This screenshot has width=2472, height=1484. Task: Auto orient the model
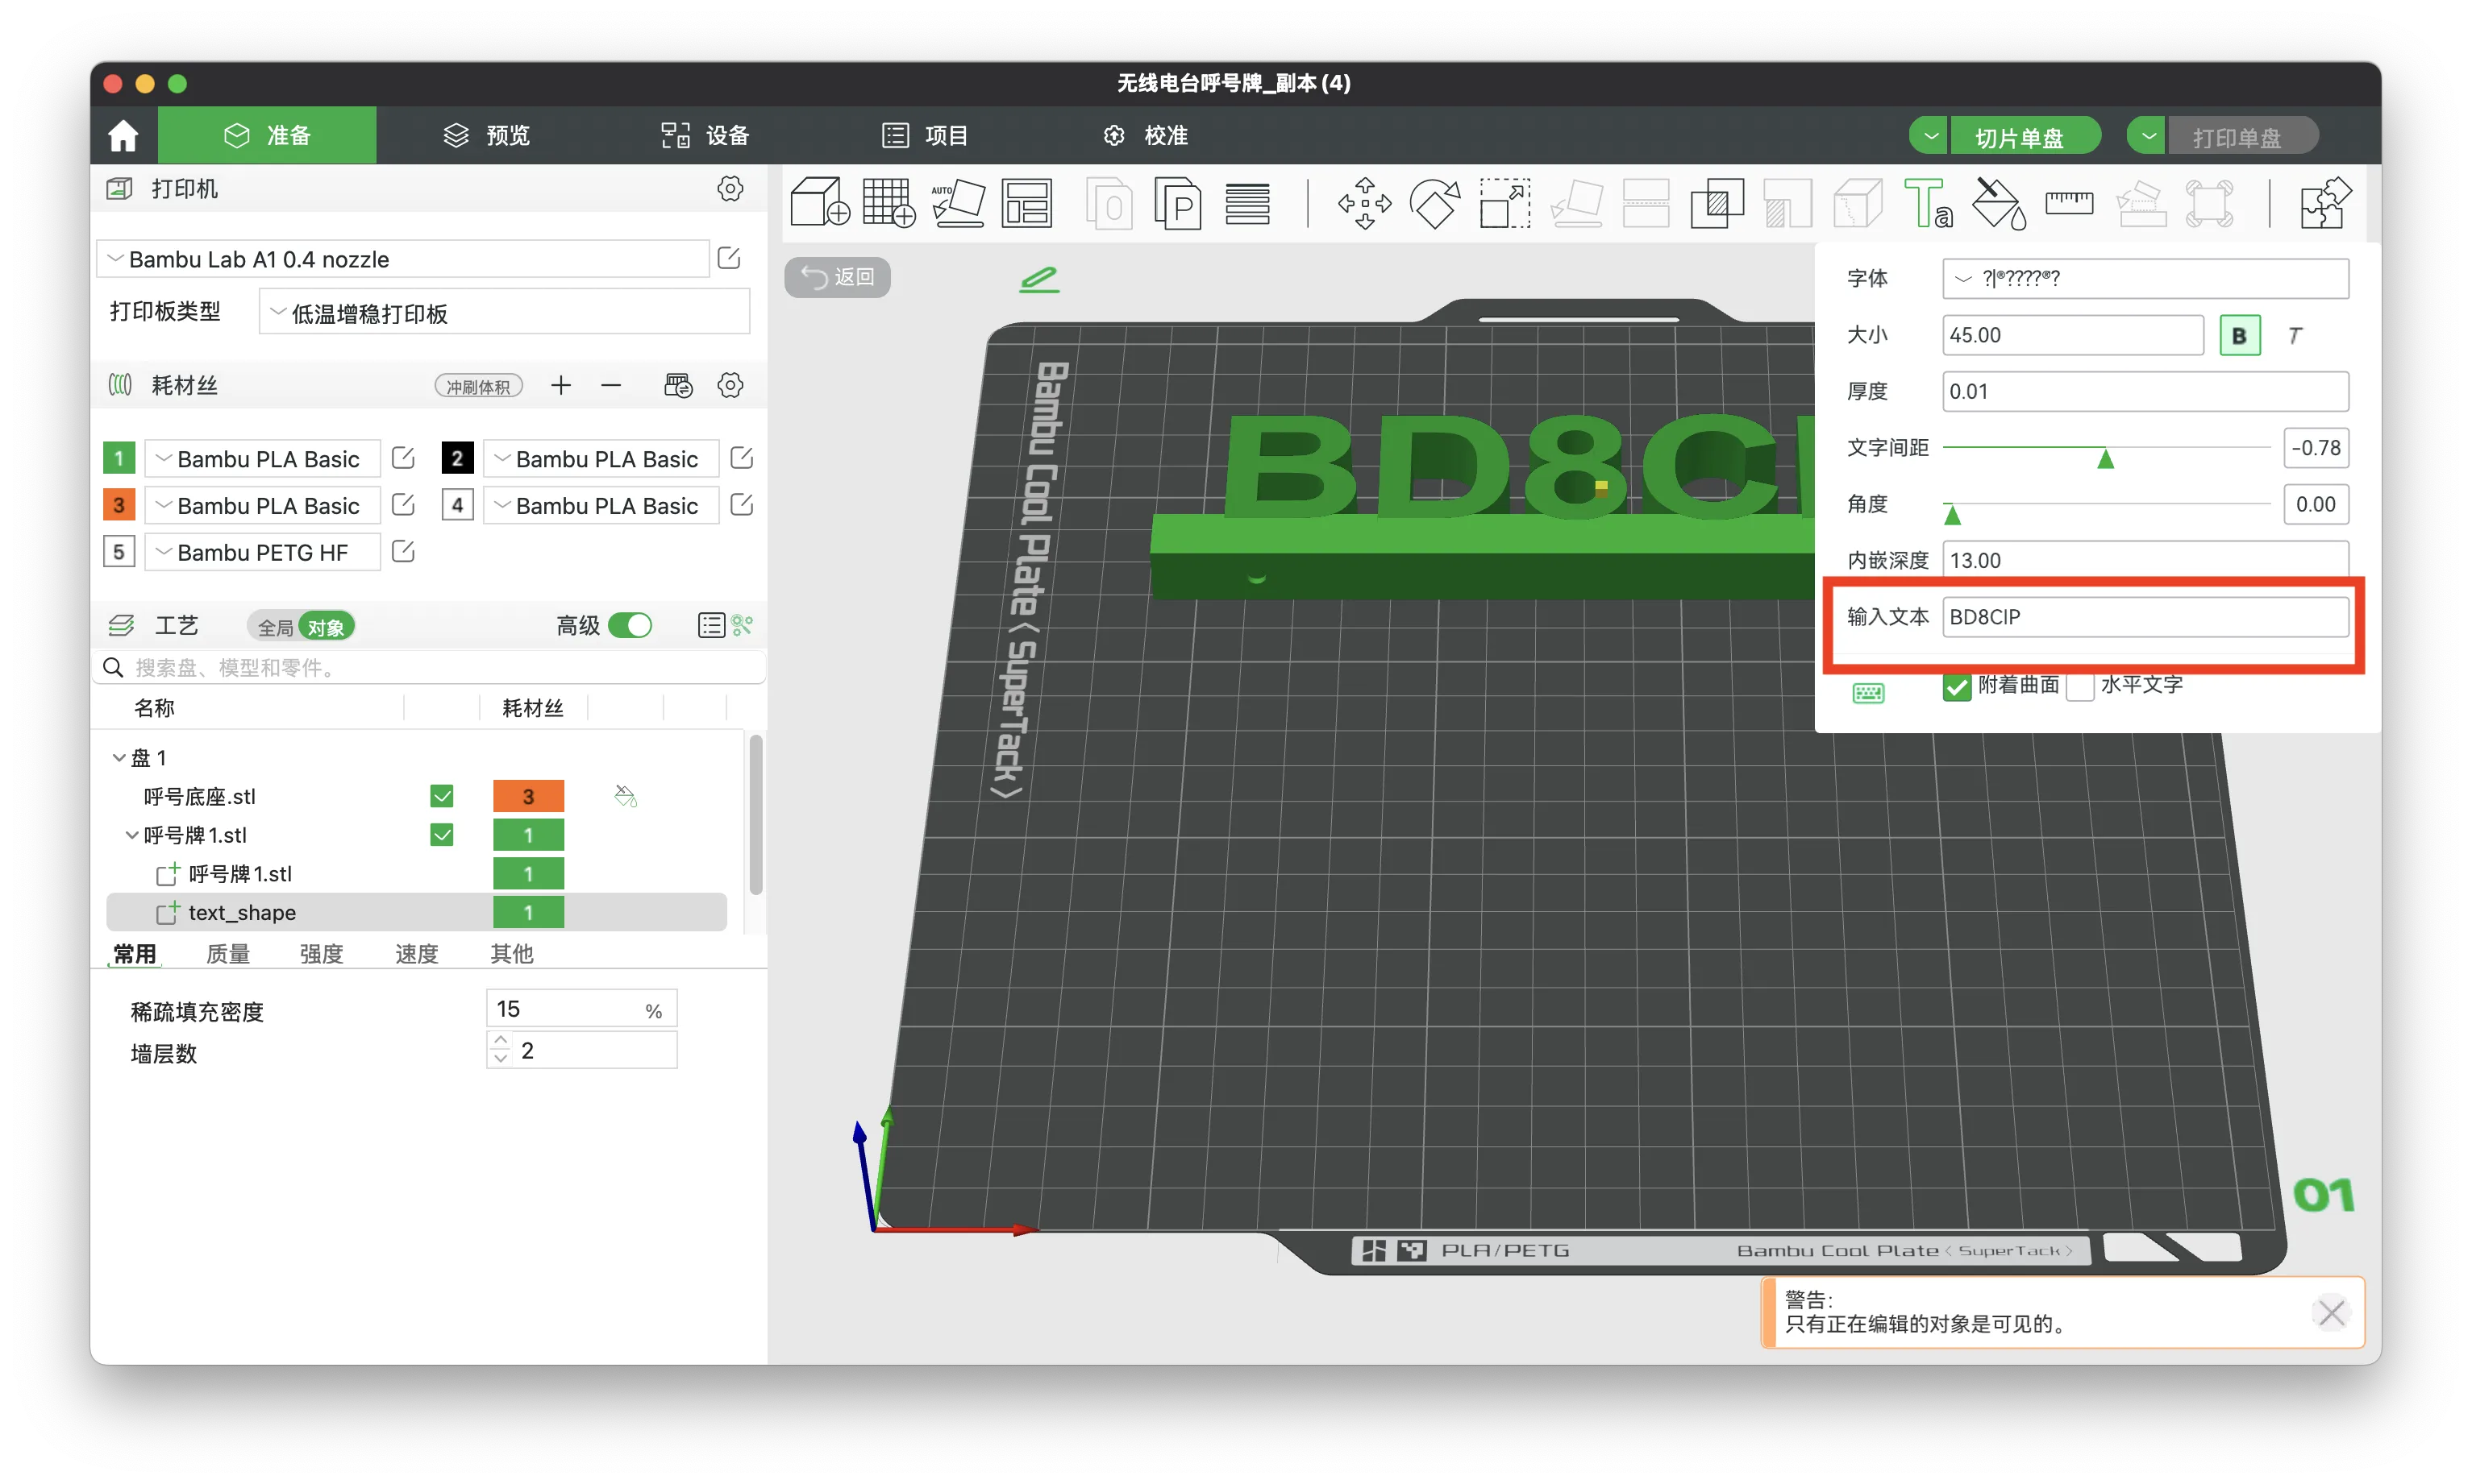coord(958,203)
